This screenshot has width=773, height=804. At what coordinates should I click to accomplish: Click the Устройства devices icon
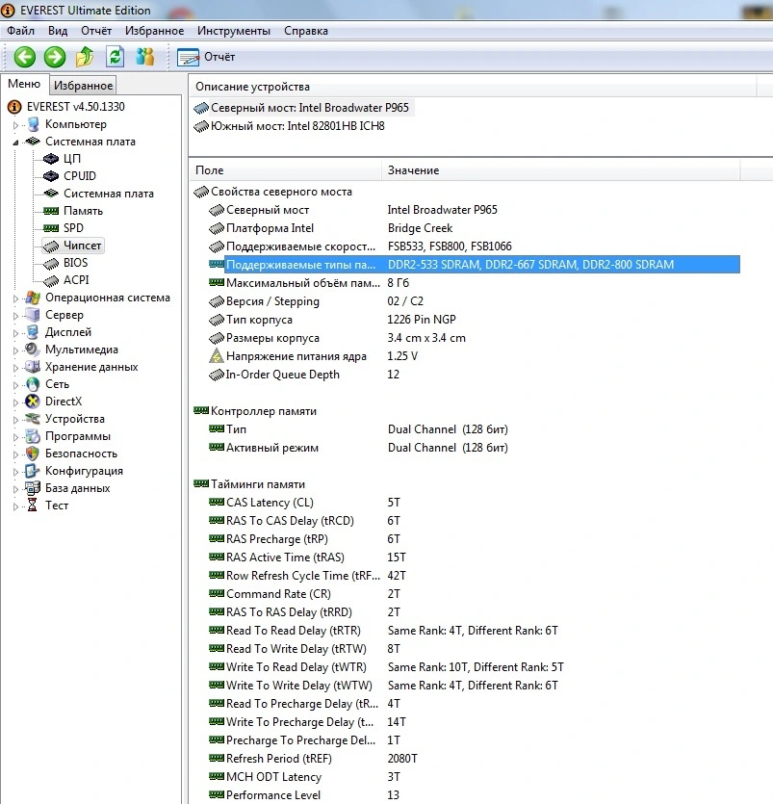coord(33,419)
